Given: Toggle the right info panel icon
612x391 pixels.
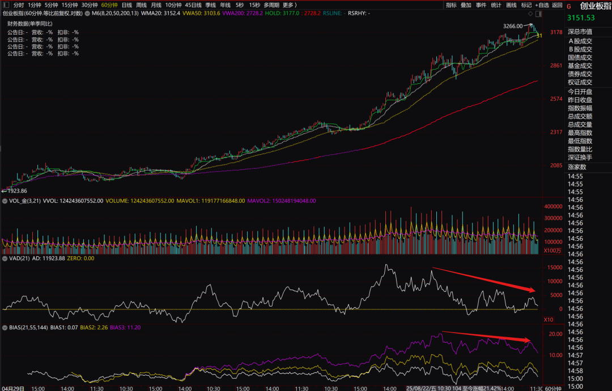Looking at the screenshot, I should coord(538,14).
